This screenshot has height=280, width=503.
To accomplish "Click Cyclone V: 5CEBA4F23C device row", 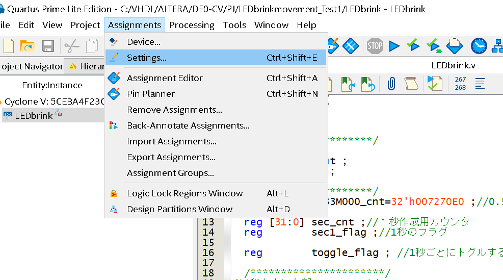I will pos(54,101).
